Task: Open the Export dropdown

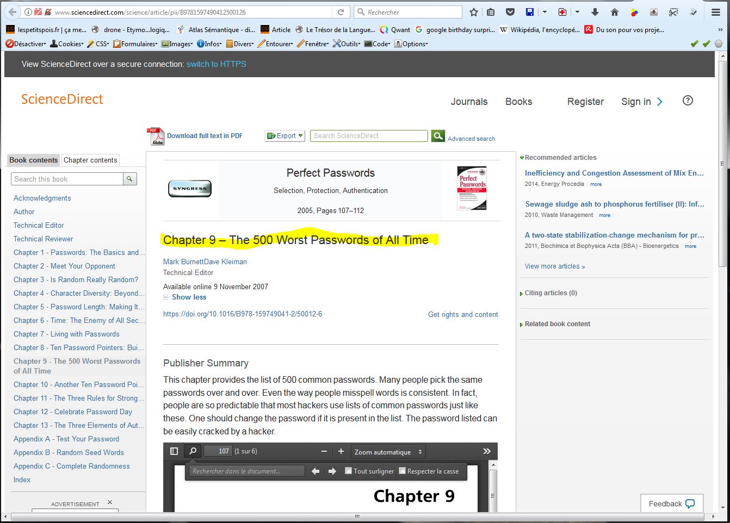Action: click(x=285, y=136)
